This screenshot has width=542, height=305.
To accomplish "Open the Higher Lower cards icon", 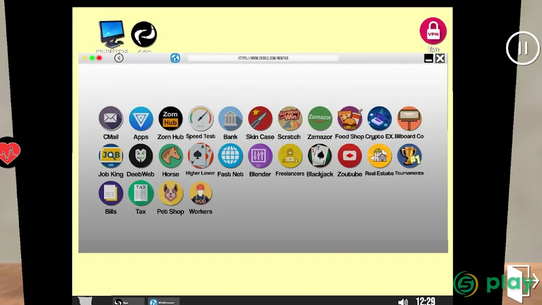I will [201, 156].
